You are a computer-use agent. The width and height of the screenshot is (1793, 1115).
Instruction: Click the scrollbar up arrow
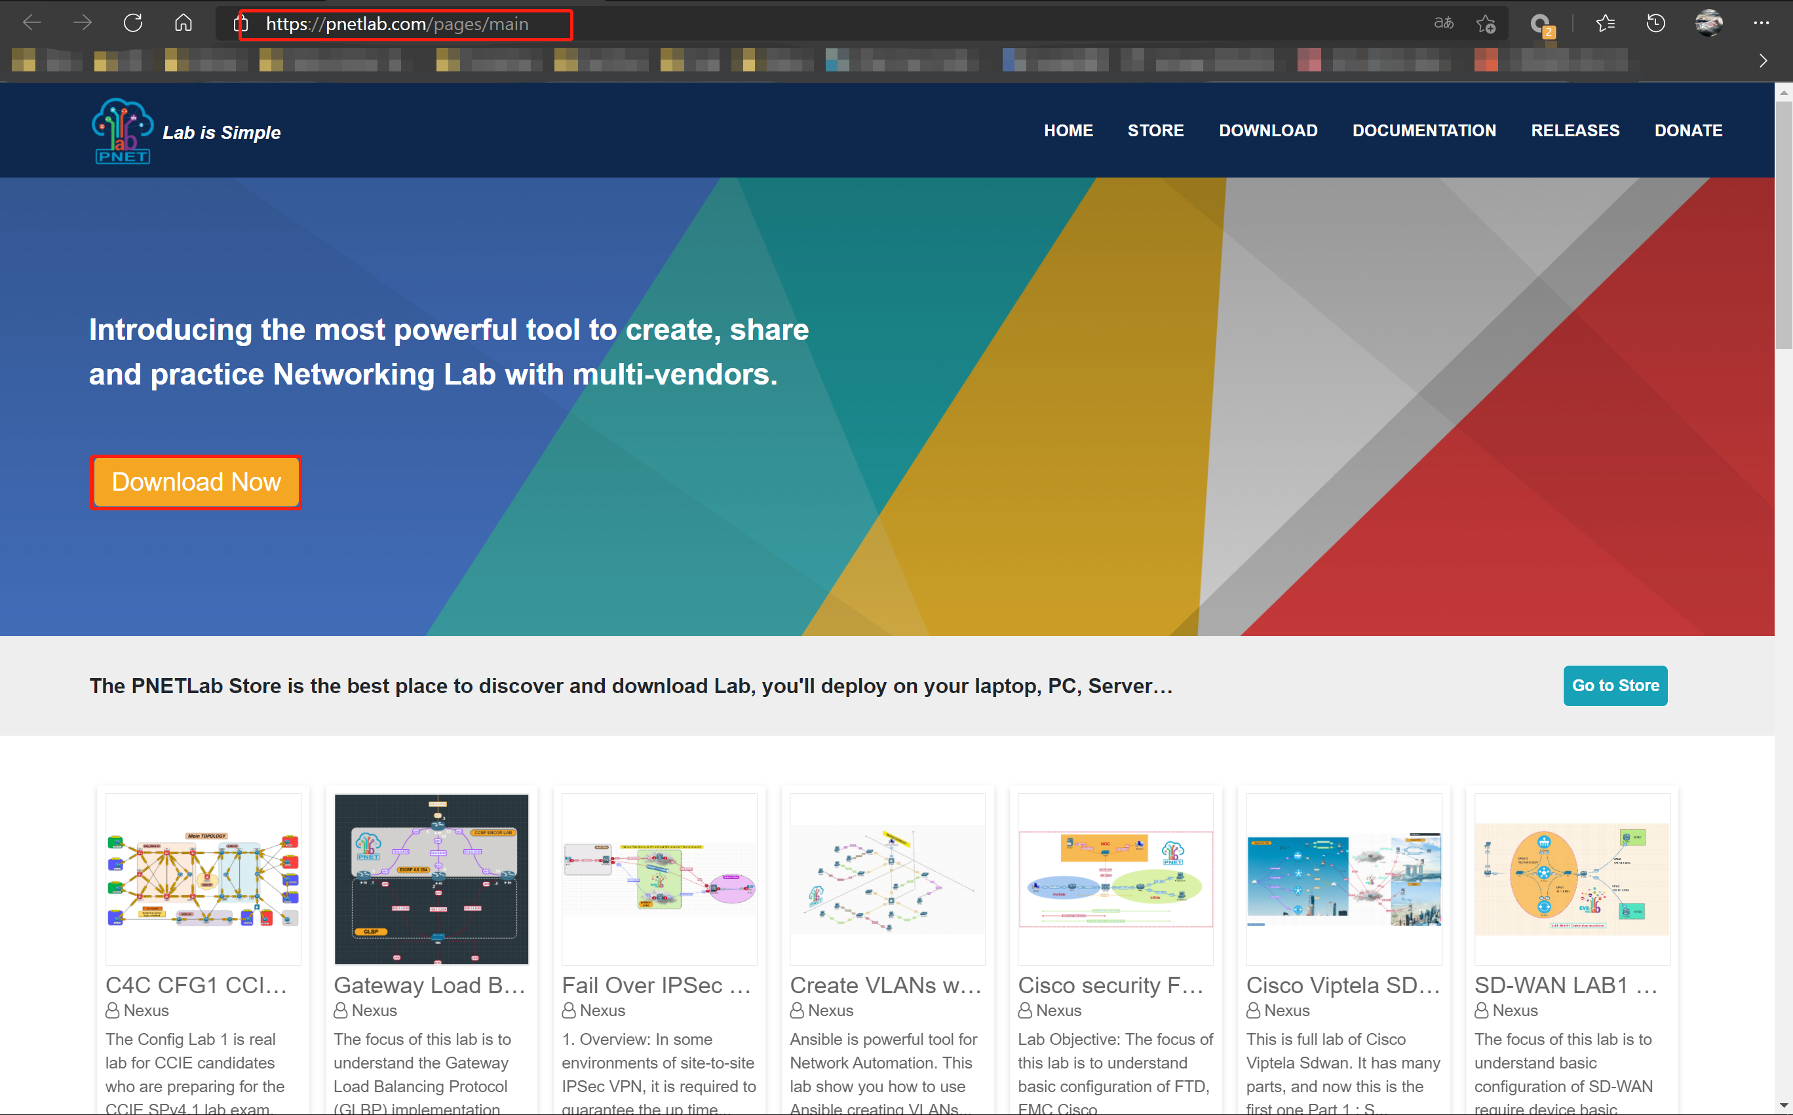pos(1783,92)
